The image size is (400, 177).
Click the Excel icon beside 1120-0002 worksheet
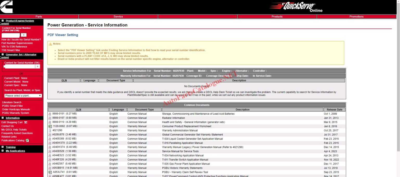50,126
